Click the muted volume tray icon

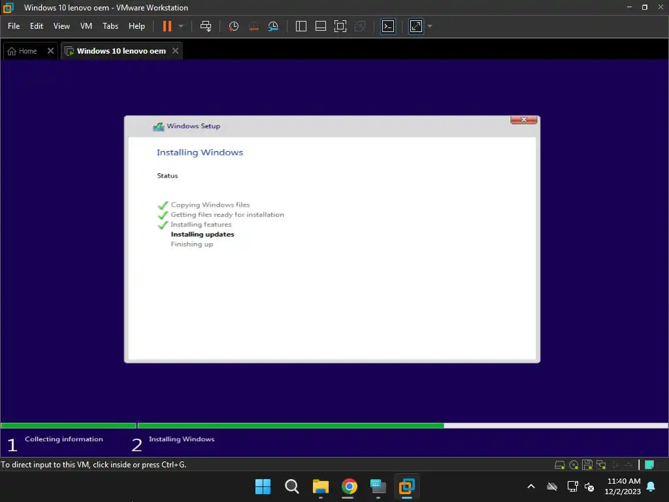[590, 486]
